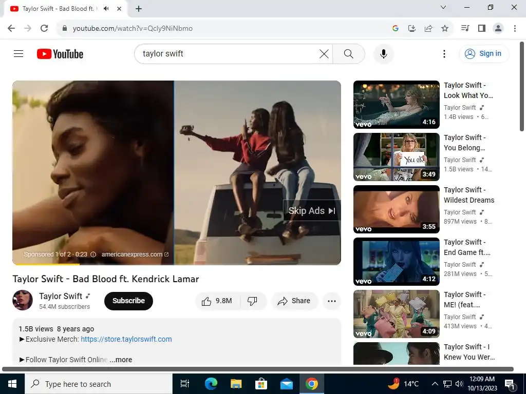Clear the search box with the X
This screenshot has height=394, width=526.
pos(324,53)
